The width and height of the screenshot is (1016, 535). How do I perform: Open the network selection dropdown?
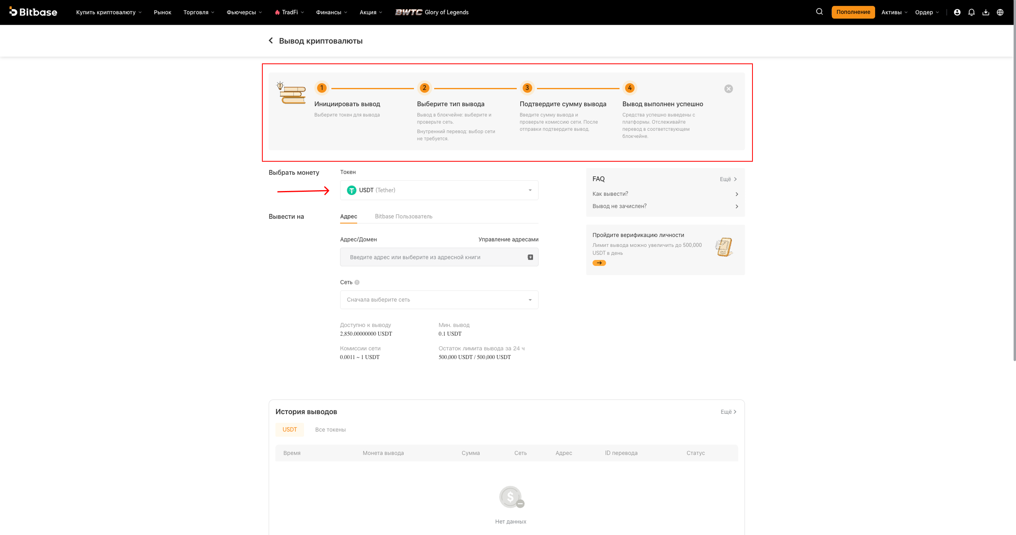439,300
